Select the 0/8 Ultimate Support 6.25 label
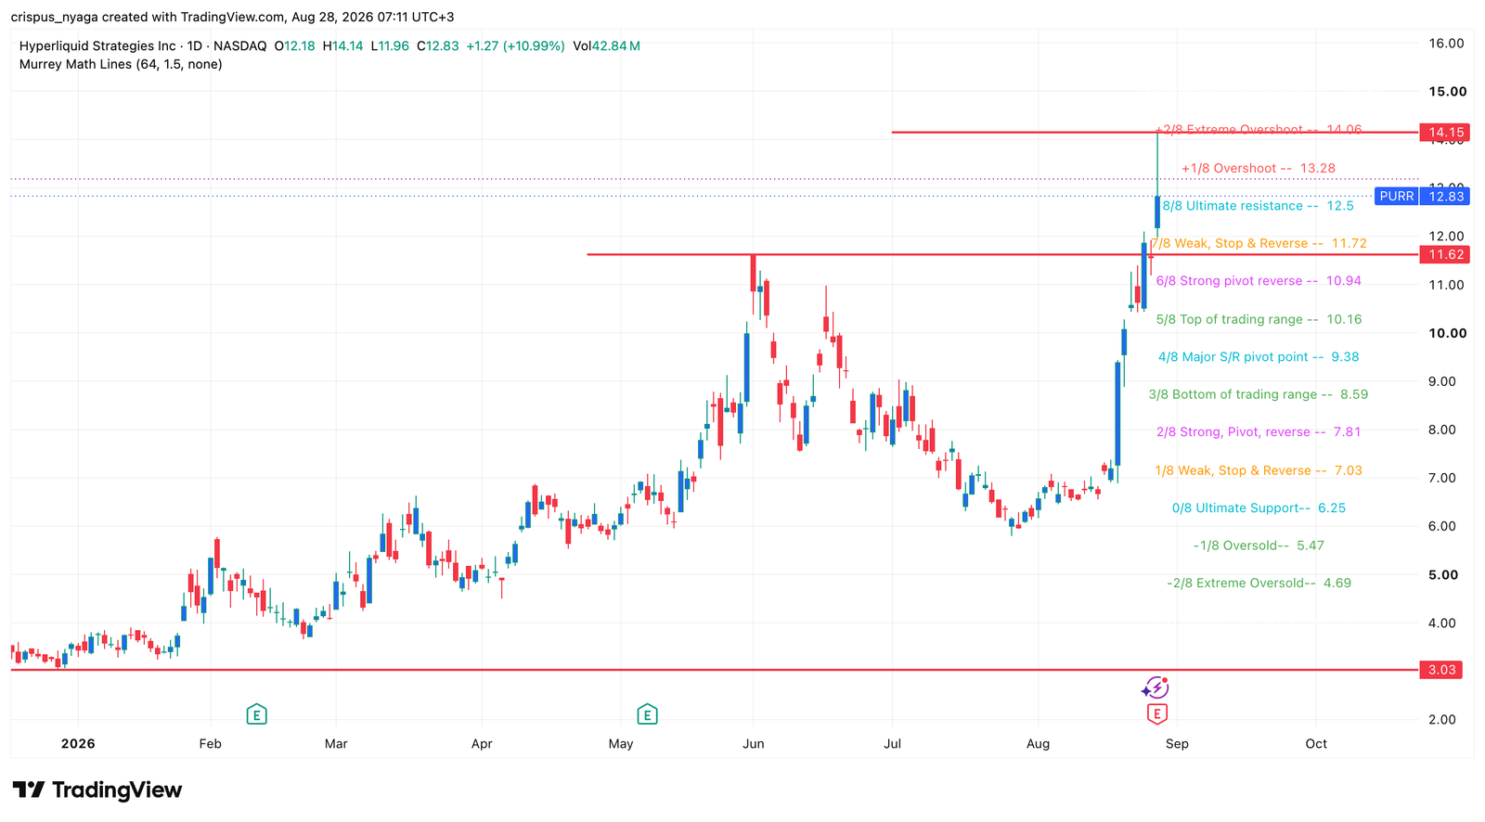Image resolution: width=1485 pixels, height=822 pixels. click(1259, 507)
